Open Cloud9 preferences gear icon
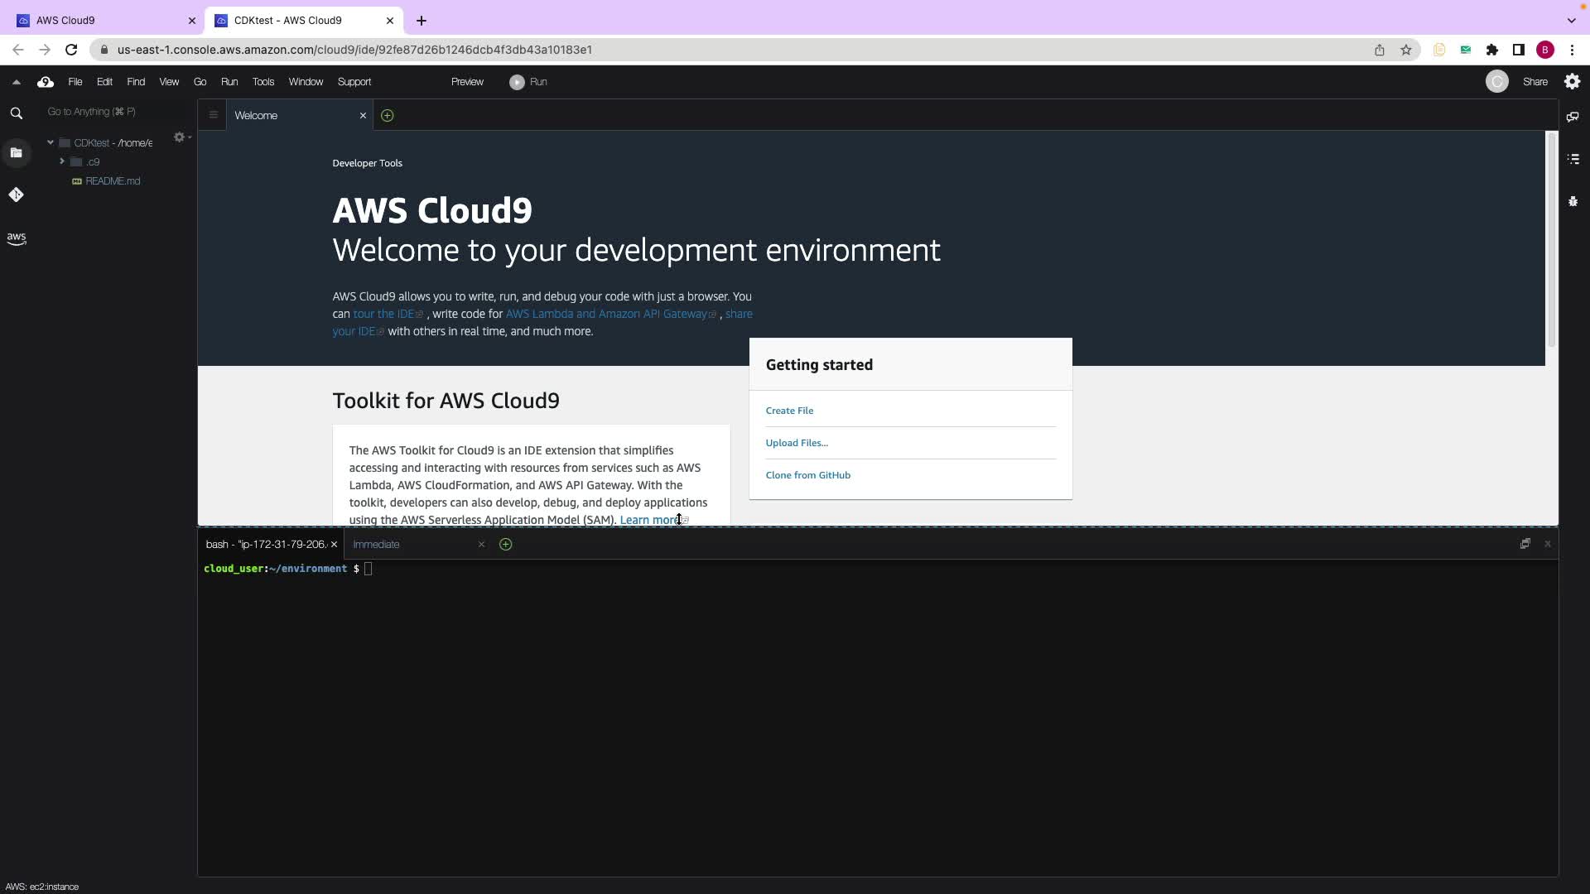Image resolution: width=1590 pixels, height=894 pixels. [1572, 81]
